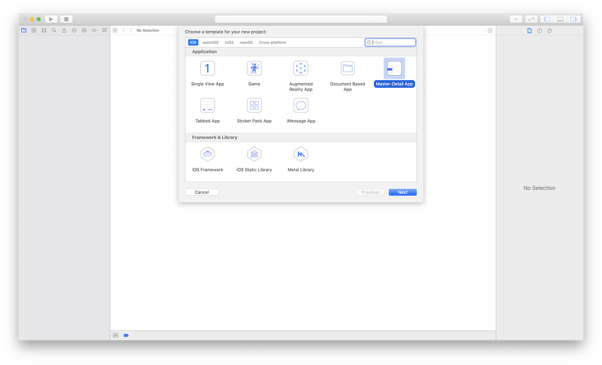
Task: Open the Report navigator speech-bubble icon
Action: tap(104, 30)
